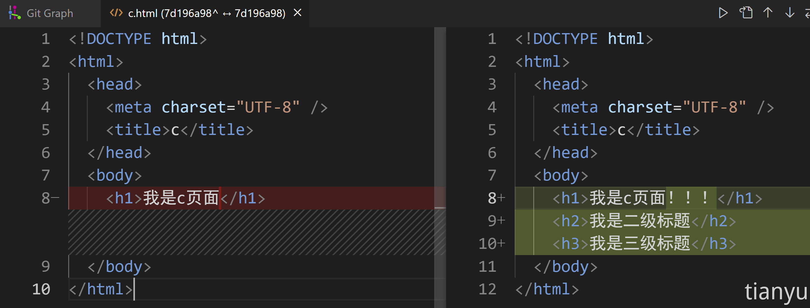Click the </html> line in left pane
This screenshot has width=810, height=308.
pos(101,289)
